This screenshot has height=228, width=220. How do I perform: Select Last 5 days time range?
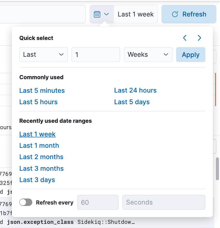pyautogui.click(x=132, y=102)
